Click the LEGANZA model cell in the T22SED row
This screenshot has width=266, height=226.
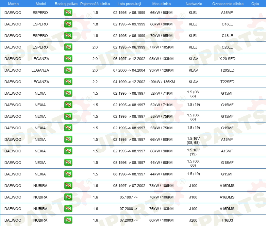coord(40,82)
